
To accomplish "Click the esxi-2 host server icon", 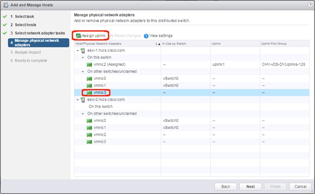I will tap(83, 99).
